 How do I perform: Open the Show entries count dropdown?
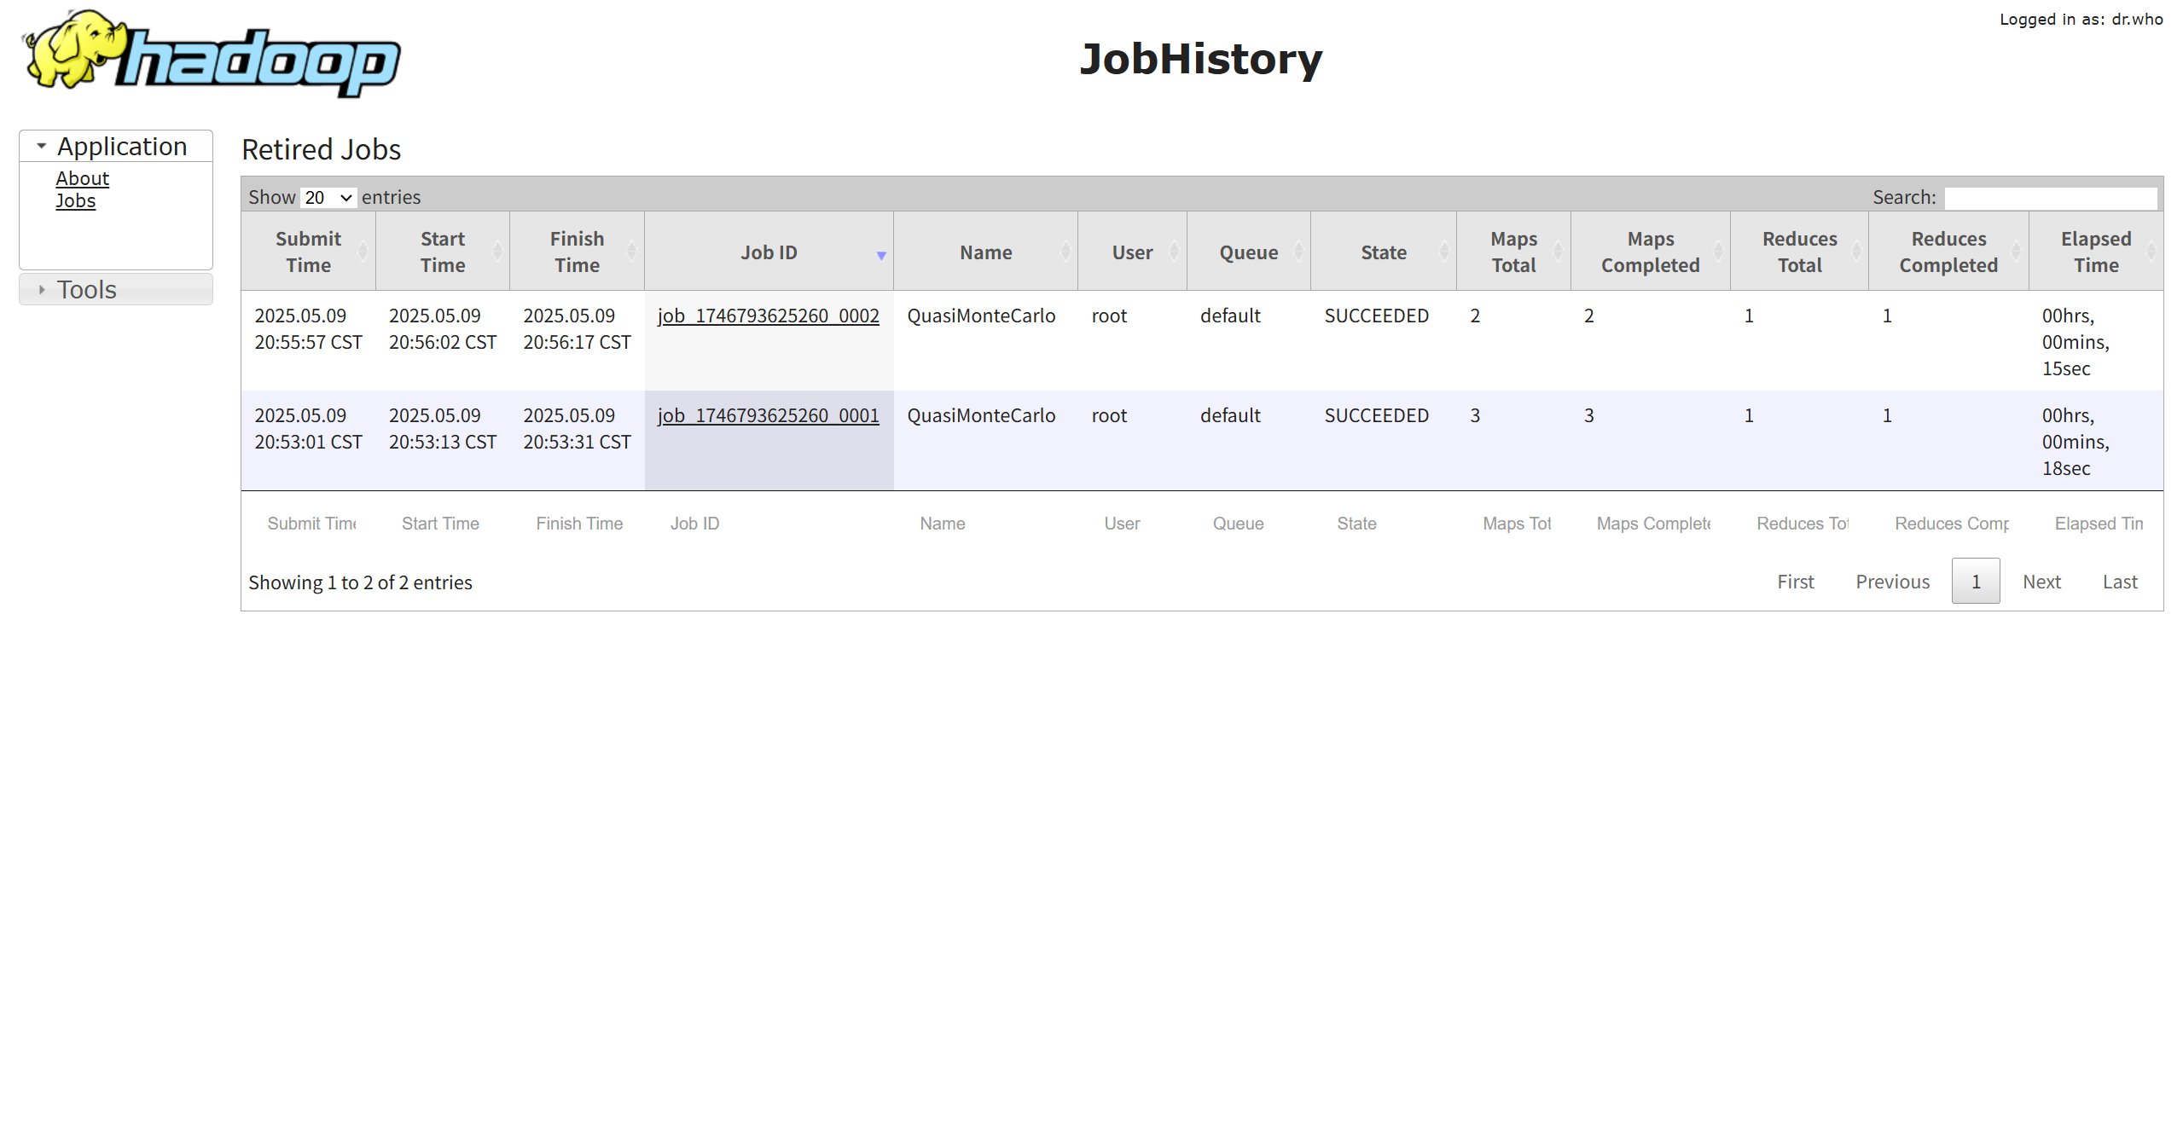[328, 198]
